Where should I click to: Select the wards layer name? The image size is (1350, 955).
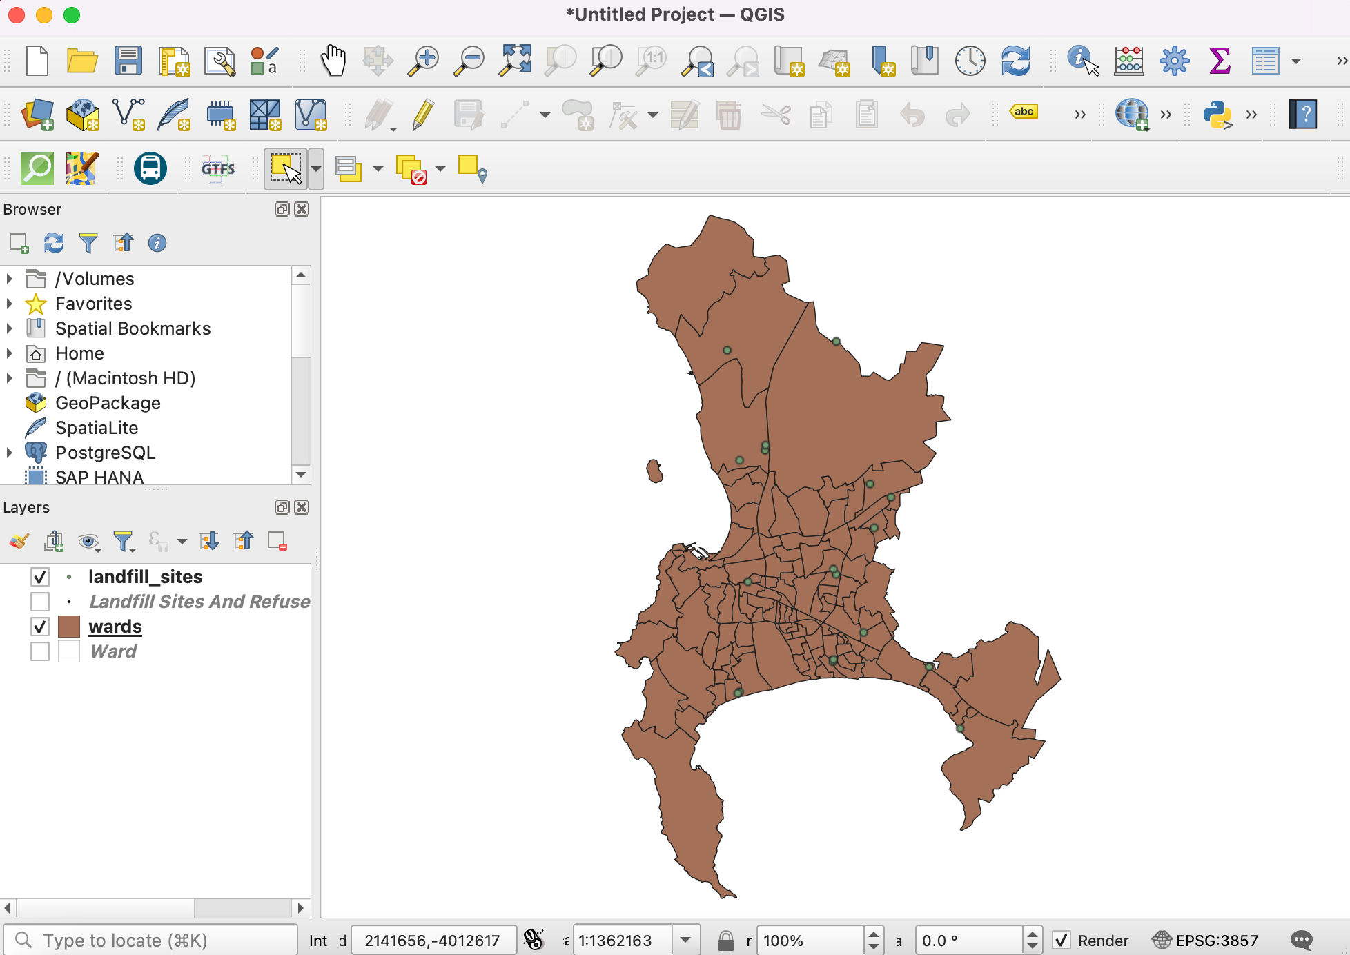tap(115, 627)
